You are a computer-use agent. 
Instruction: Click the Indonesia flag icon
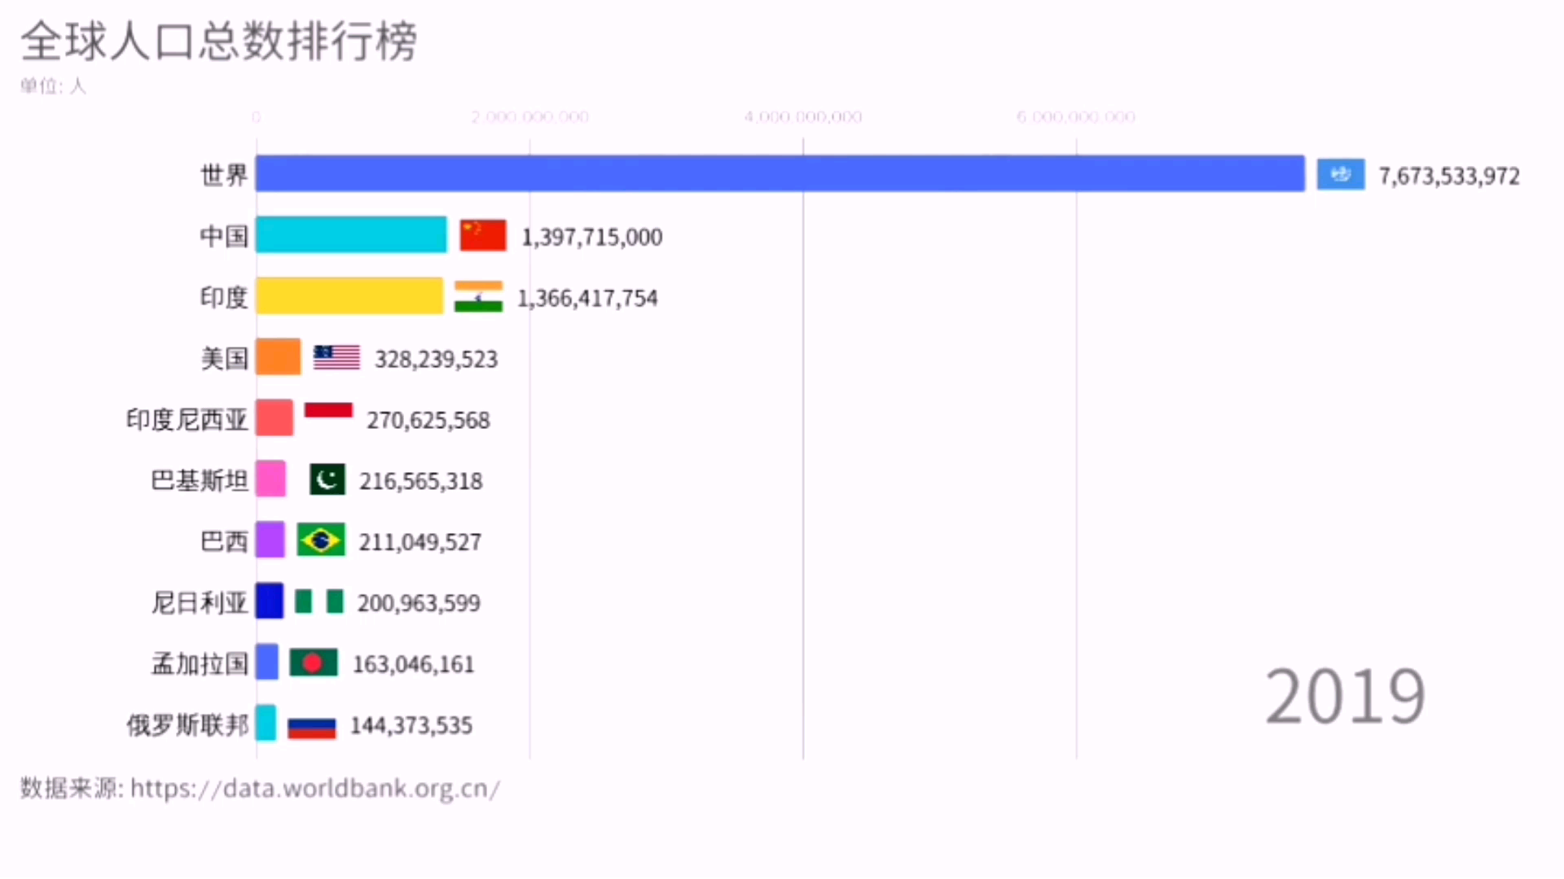click(328, 418)
